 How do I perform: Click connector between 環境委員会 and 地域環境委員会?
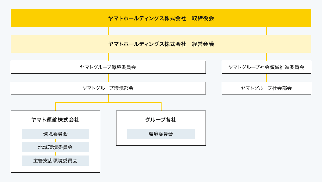click(x=56, y=141)
